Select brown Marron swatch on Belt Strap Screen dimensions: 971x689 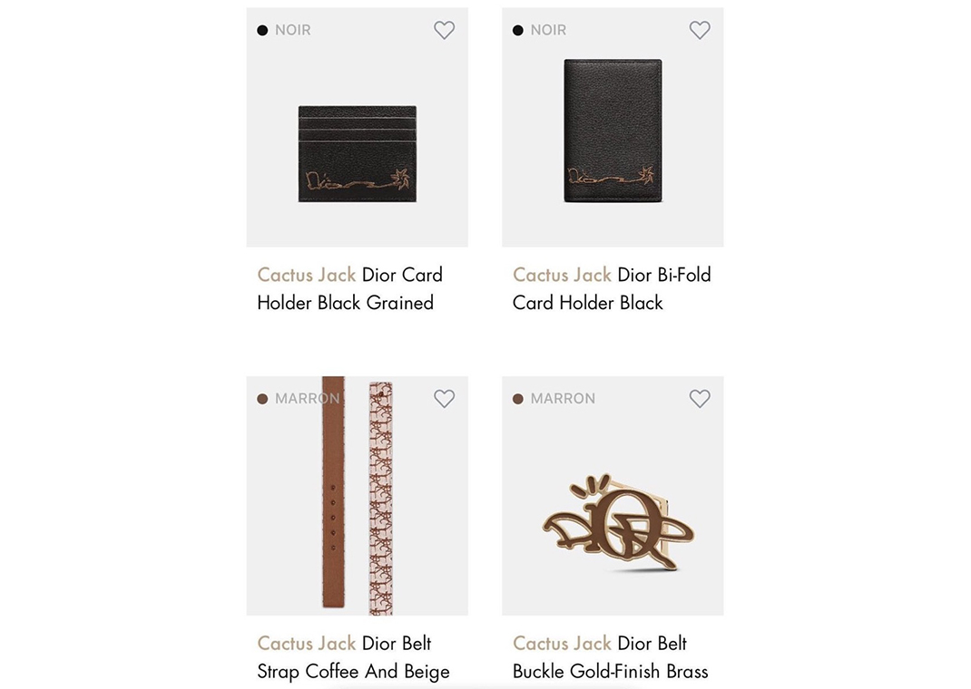(262, 399)
